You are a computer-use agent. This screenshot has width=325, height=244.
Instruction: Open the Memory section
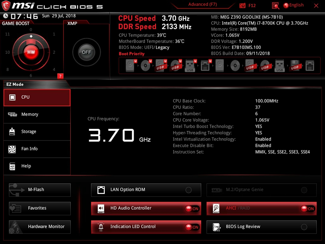point(37,114)
